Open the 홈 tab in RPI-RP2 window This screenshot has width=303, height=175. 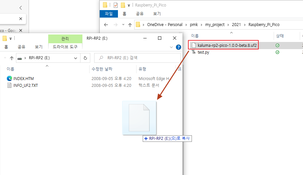pyautogui.click(x=6, y=47)
